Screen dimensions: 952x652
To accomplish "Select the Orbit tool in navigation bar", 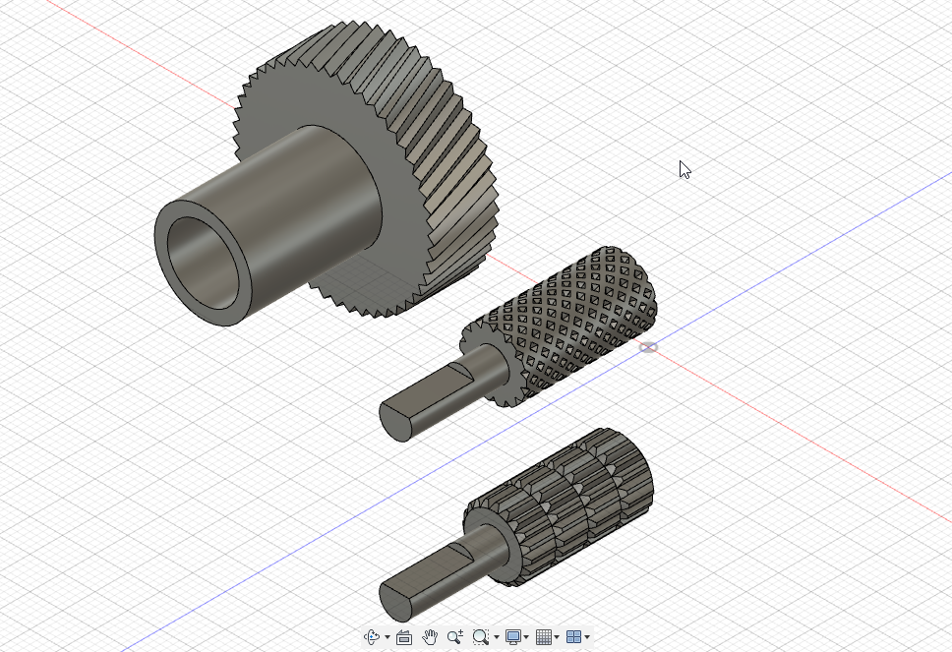I will click(x=371, y=637).
